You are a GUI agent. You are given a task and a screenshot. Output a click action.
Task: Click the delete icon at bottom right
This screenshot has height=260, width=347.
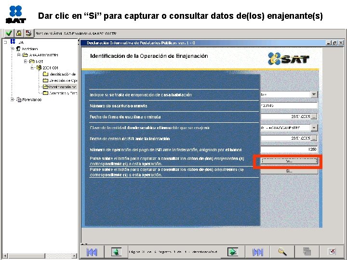[x=332, y=251]
